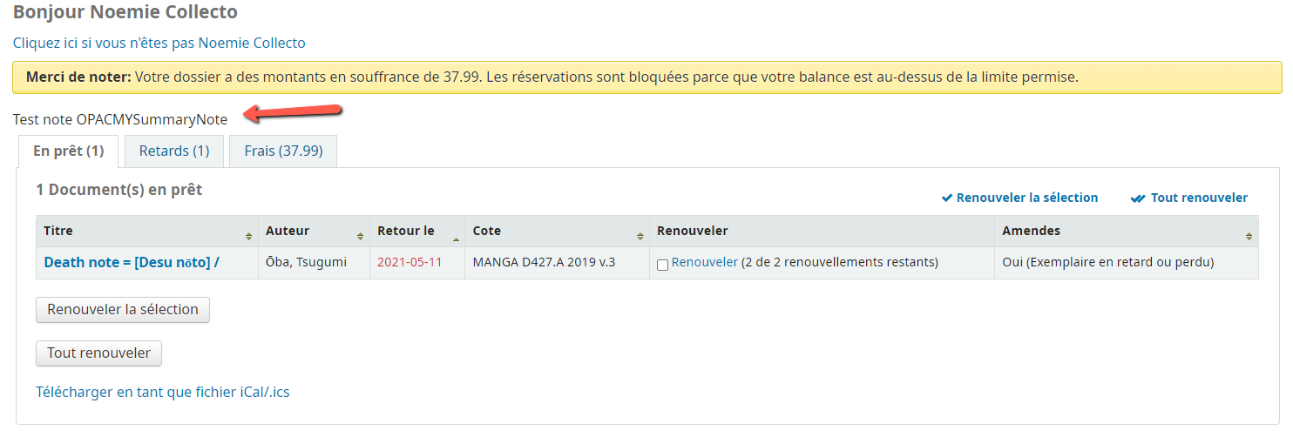Click the 2021-05-11 due date cell
This screenshot has width=1293, height=437.
tap(410, 262)
